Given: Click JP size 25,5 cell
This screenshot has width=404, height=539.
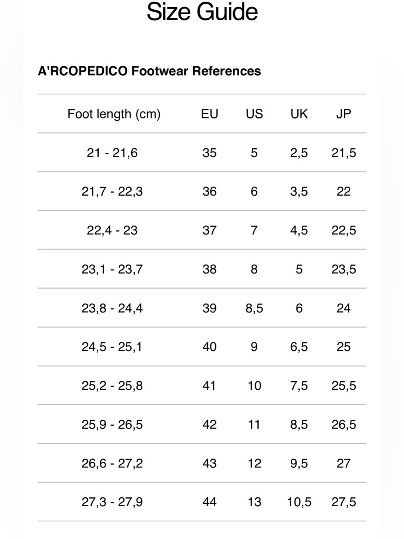Looking at the screenshot, I should 344,386.
